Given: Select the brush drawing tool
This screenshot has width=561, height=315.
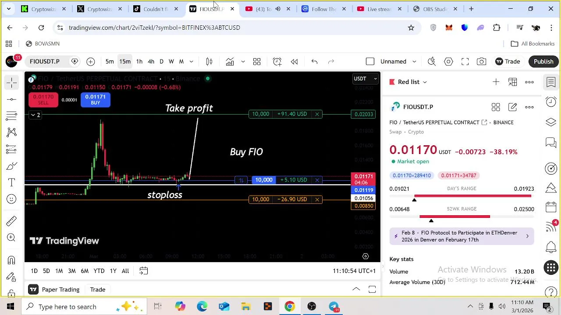Looking at the screenshot, I should click(12, 166).
